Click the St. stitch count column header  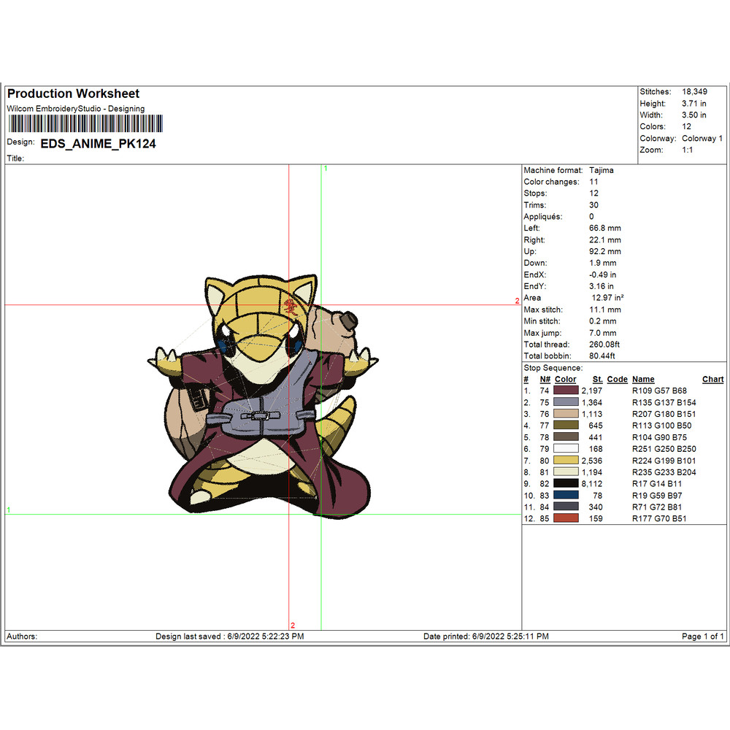597,380
